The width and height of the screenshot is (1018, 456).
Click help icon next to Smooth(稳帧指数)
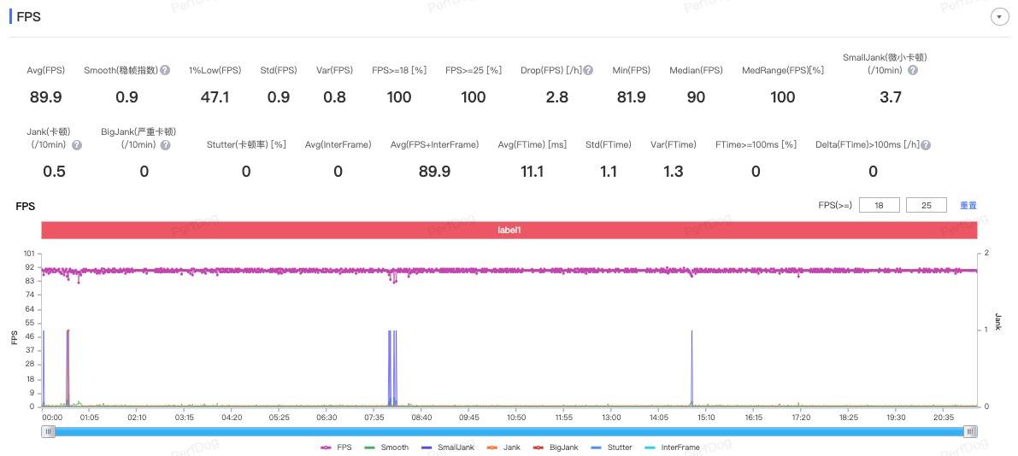pos(165,70)
